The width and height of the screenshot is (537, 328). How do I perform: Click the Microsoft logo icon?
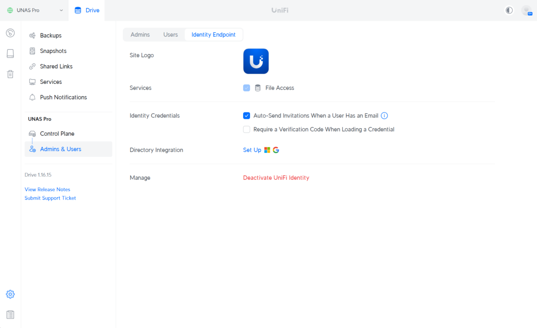coord(267,150)
